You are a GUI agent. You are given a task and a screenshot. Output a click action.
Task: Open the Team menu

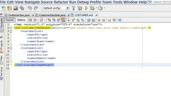coord(107,2)
